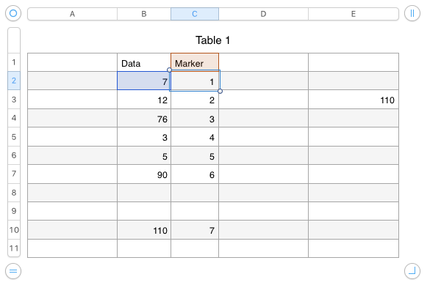Select column B header

click(x=144, y=14)
